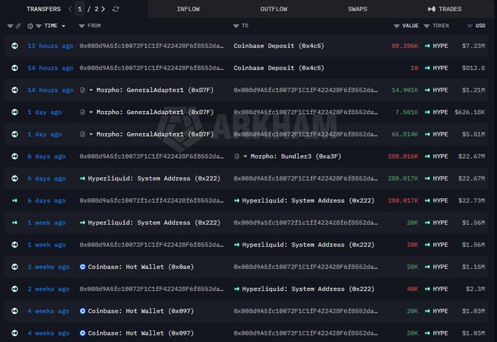Open the chain filter icon in header
The width and height of the screenshot is (497, 342).
point(10,26)
